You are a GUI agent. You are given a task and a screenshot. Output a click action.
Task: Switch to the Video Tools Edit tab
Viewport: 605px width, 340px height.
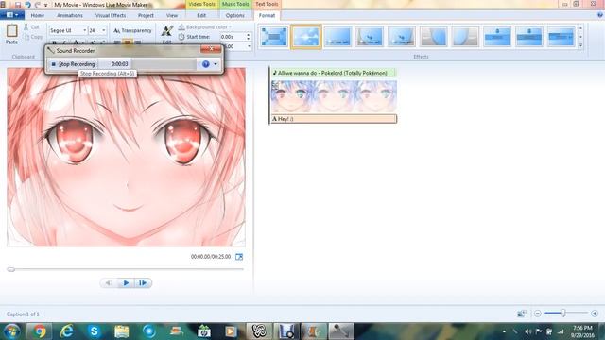[201, 15]
